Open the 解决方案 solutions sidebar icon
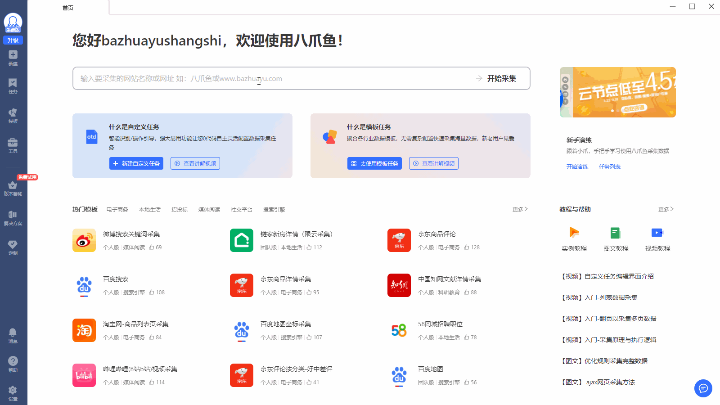Image resolution: width=720 pixels, height=405 pixels. point(13,218)
